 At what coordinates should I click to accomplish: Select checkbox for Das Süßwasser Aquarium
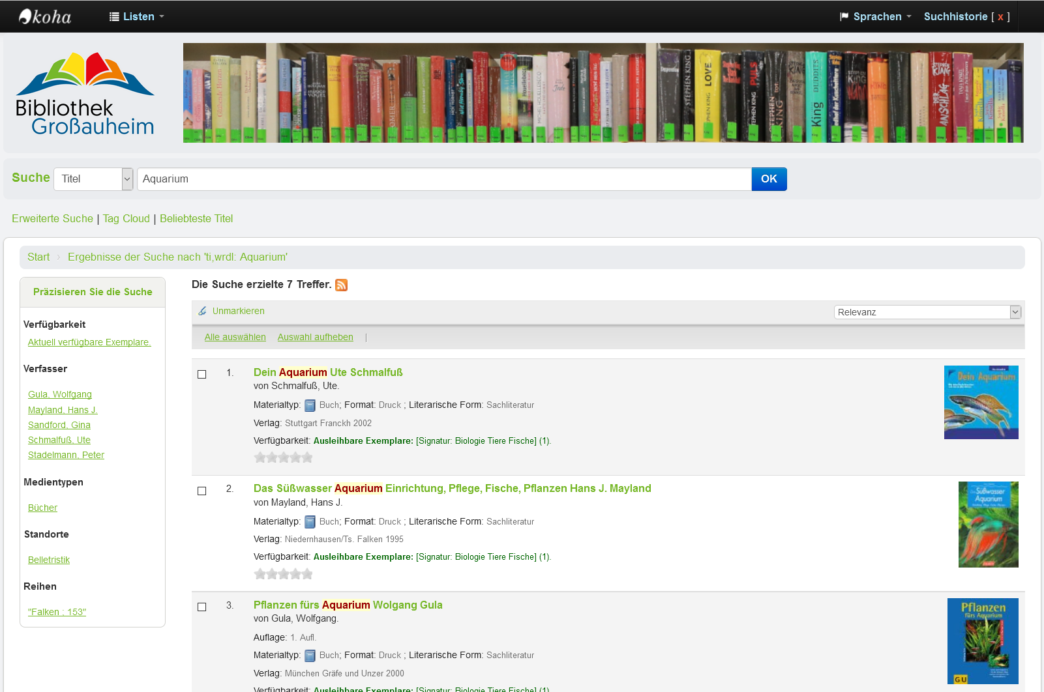pos(202,491)
